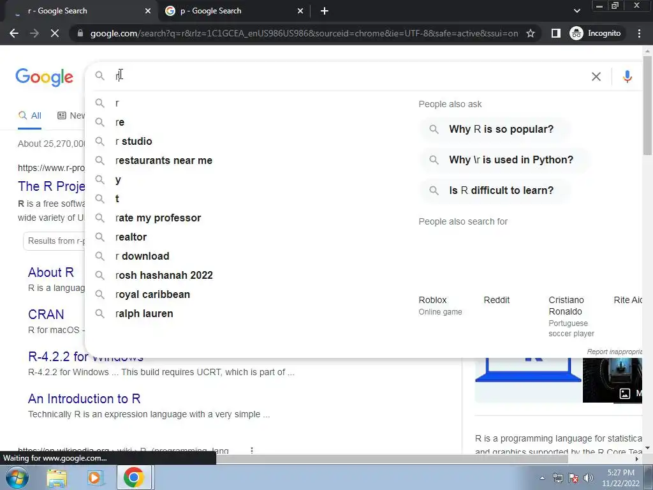Go back to the previous page
653x490 pixels.
14,33
